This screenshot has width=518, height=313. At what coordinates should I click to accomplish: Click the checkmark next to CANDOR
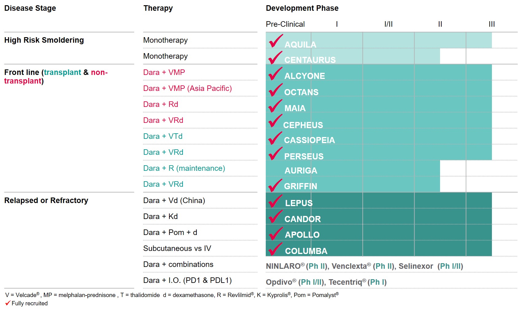pos(275,217)
